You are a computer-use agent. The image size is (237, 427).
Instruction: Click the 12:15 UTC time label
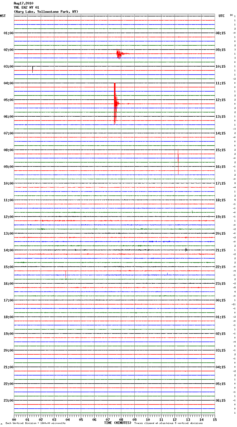tap(221, 100)
